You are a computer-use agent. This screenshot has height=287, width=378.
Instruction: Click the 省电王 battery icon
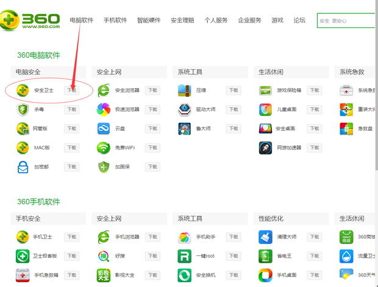pos(265,256)
